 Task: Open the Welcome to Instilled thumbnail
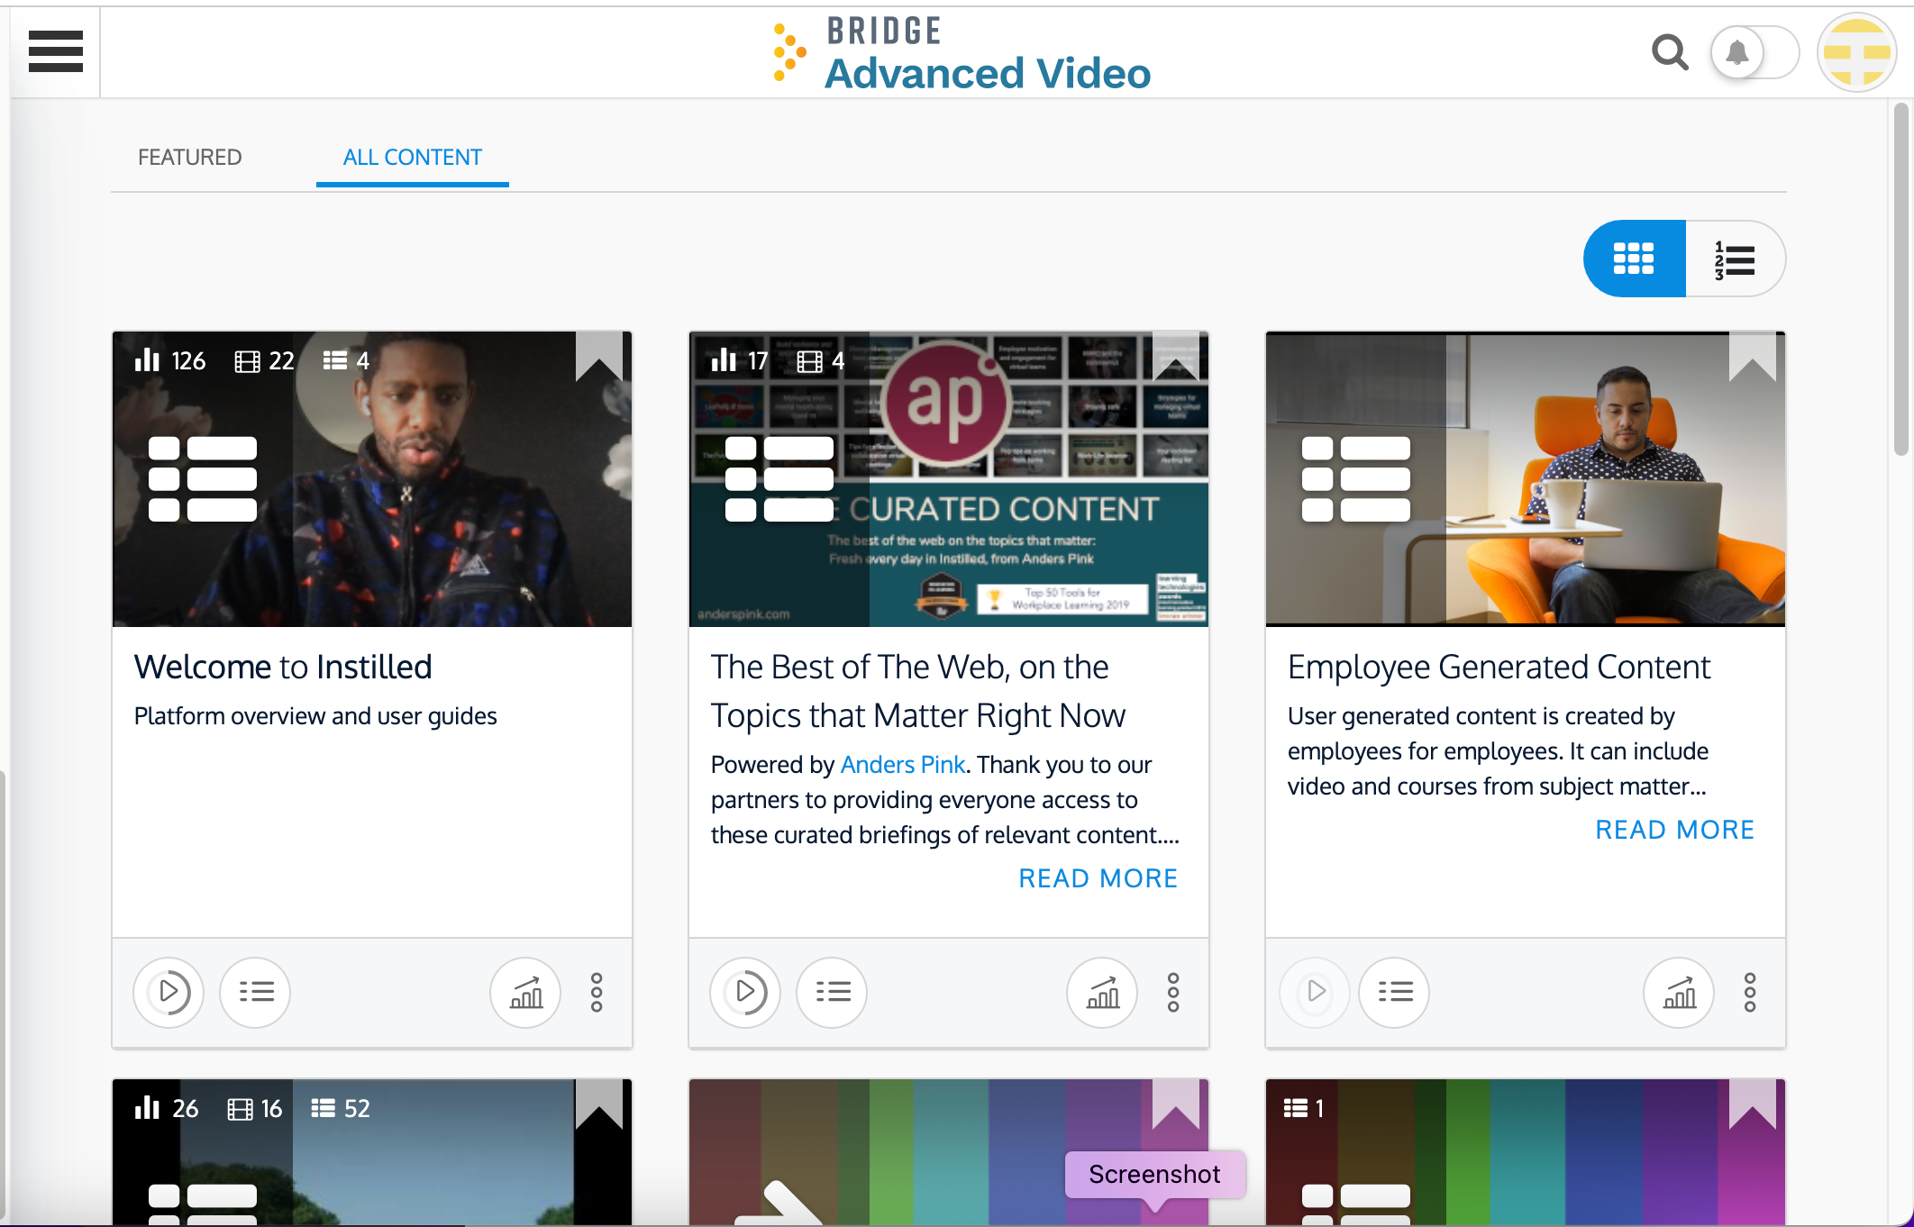point(371,478)
